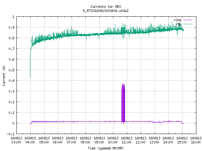Click the x-axis tick label 14:00
The height and width of the screenshot is (151, 202).
(x=168, y=142)
